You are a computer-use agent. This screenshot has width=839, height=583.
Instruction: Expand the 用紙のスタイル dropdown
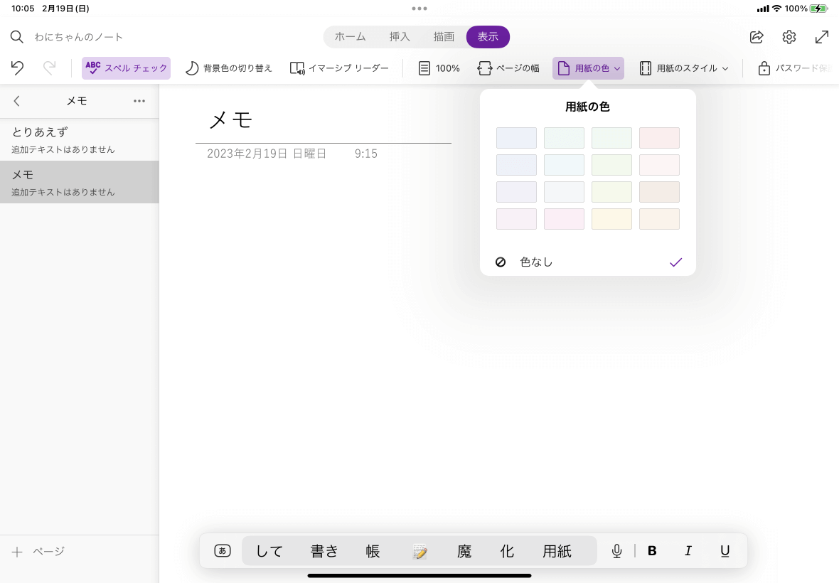tap(684, 68)
